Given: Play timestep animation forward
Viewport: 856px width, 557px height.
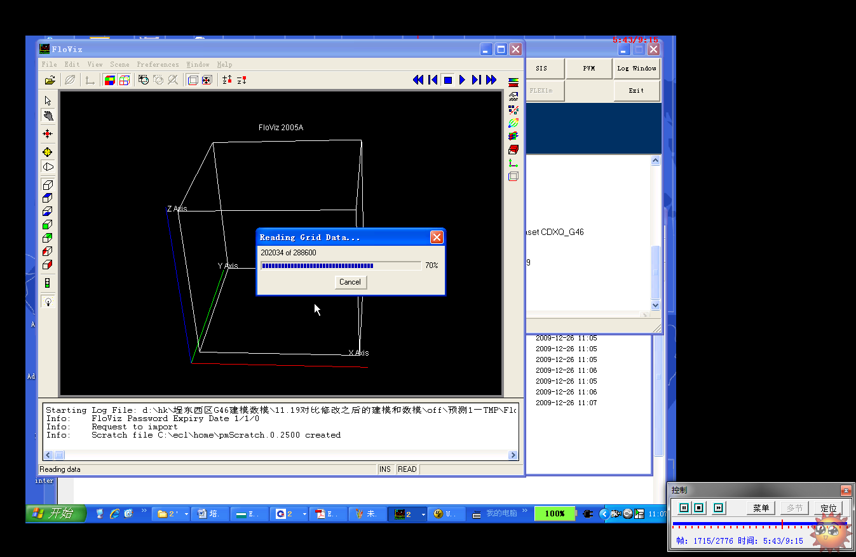Looking at the screenshot, I should (462, 80).
